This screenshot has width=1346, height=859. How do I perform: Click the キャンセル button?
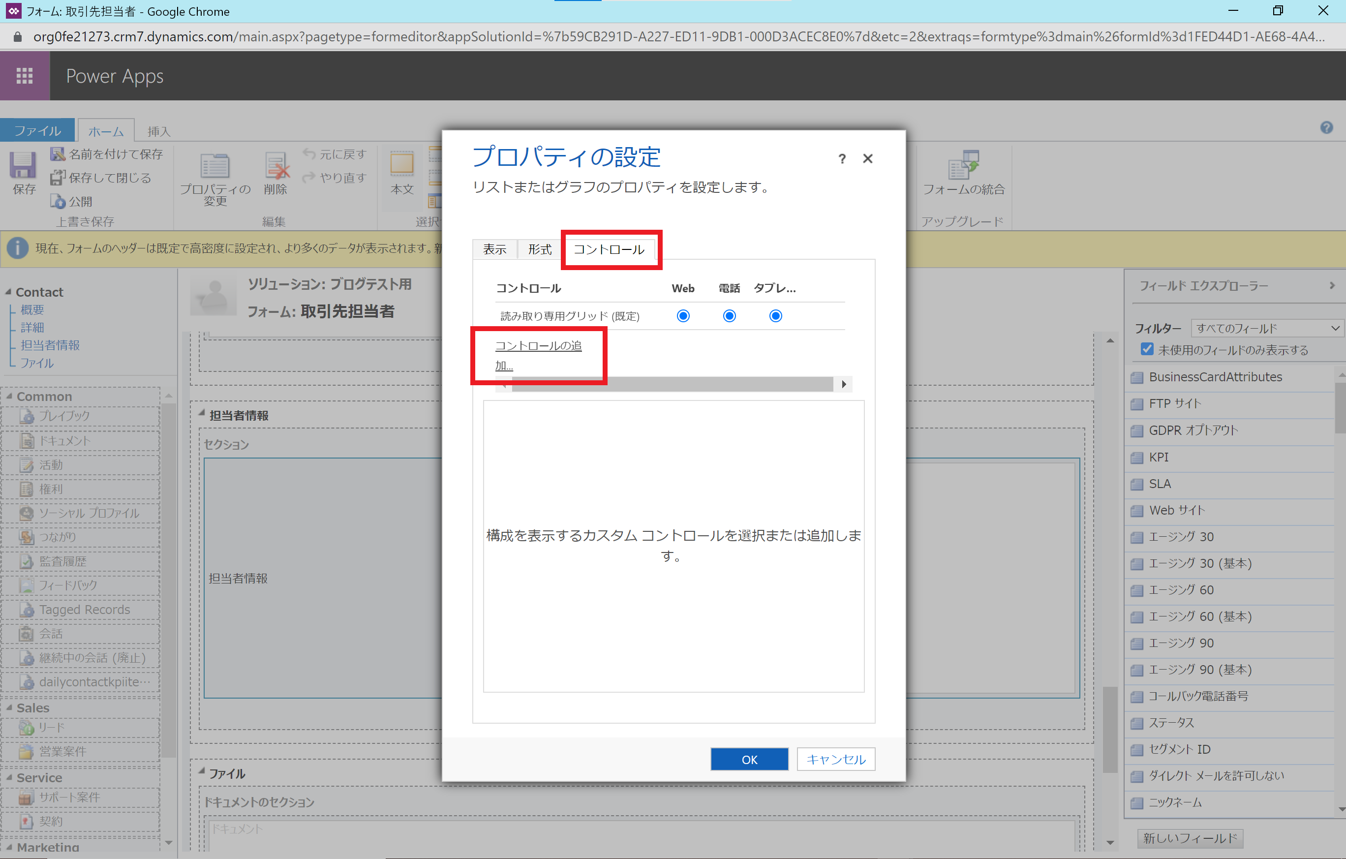point(836,759)
